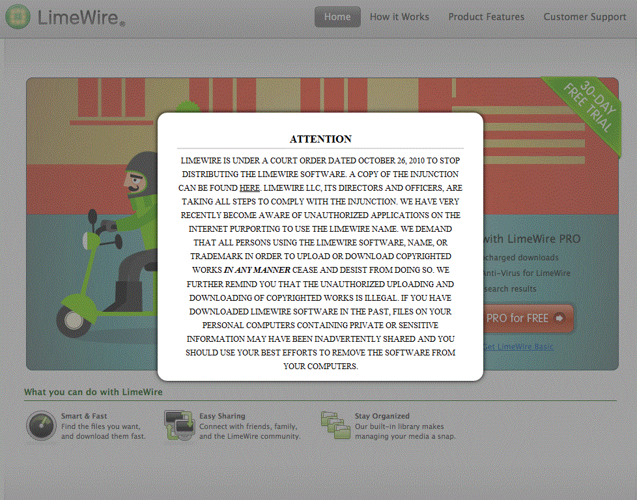
Task: Open the Home tab
Action: (x=337, y=17)
